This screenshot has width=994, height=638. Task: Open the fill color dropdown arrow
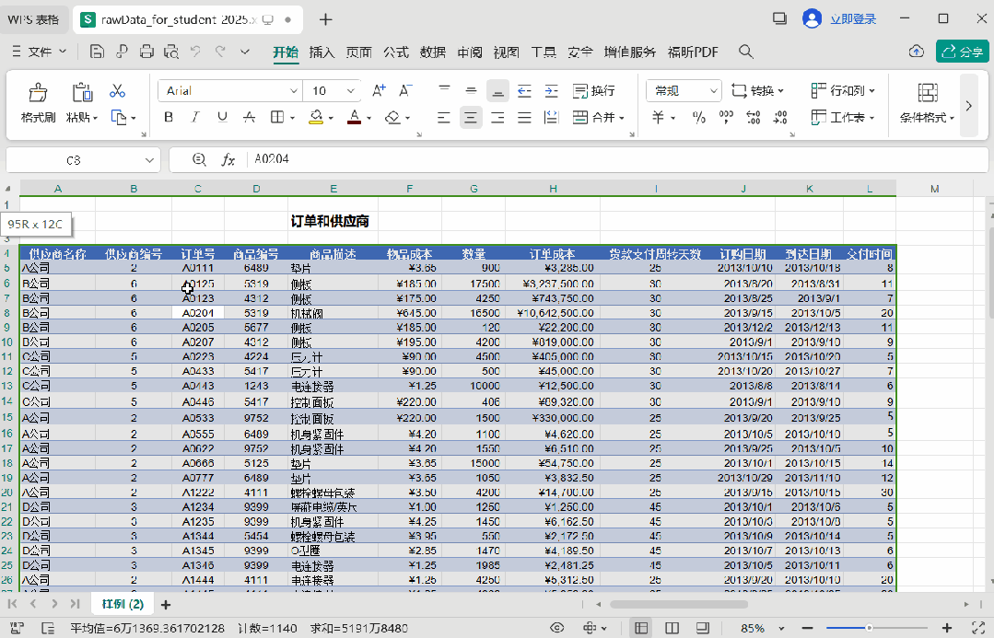click(x=331, y=118)
